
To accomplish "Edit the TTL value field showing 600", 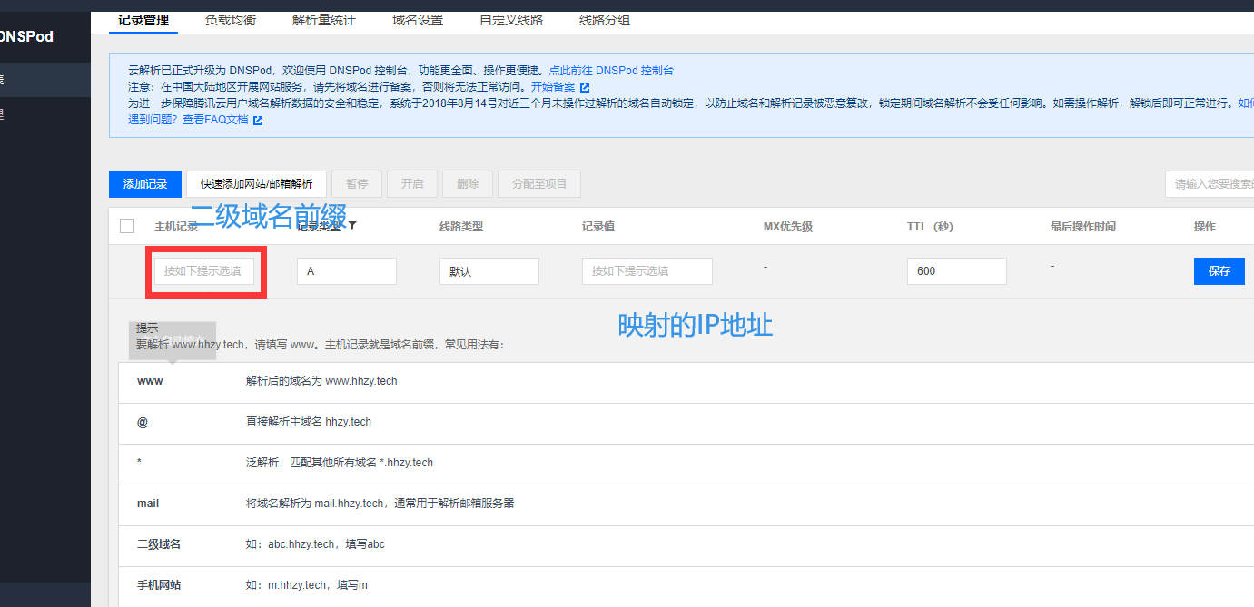I will [956, 270].
